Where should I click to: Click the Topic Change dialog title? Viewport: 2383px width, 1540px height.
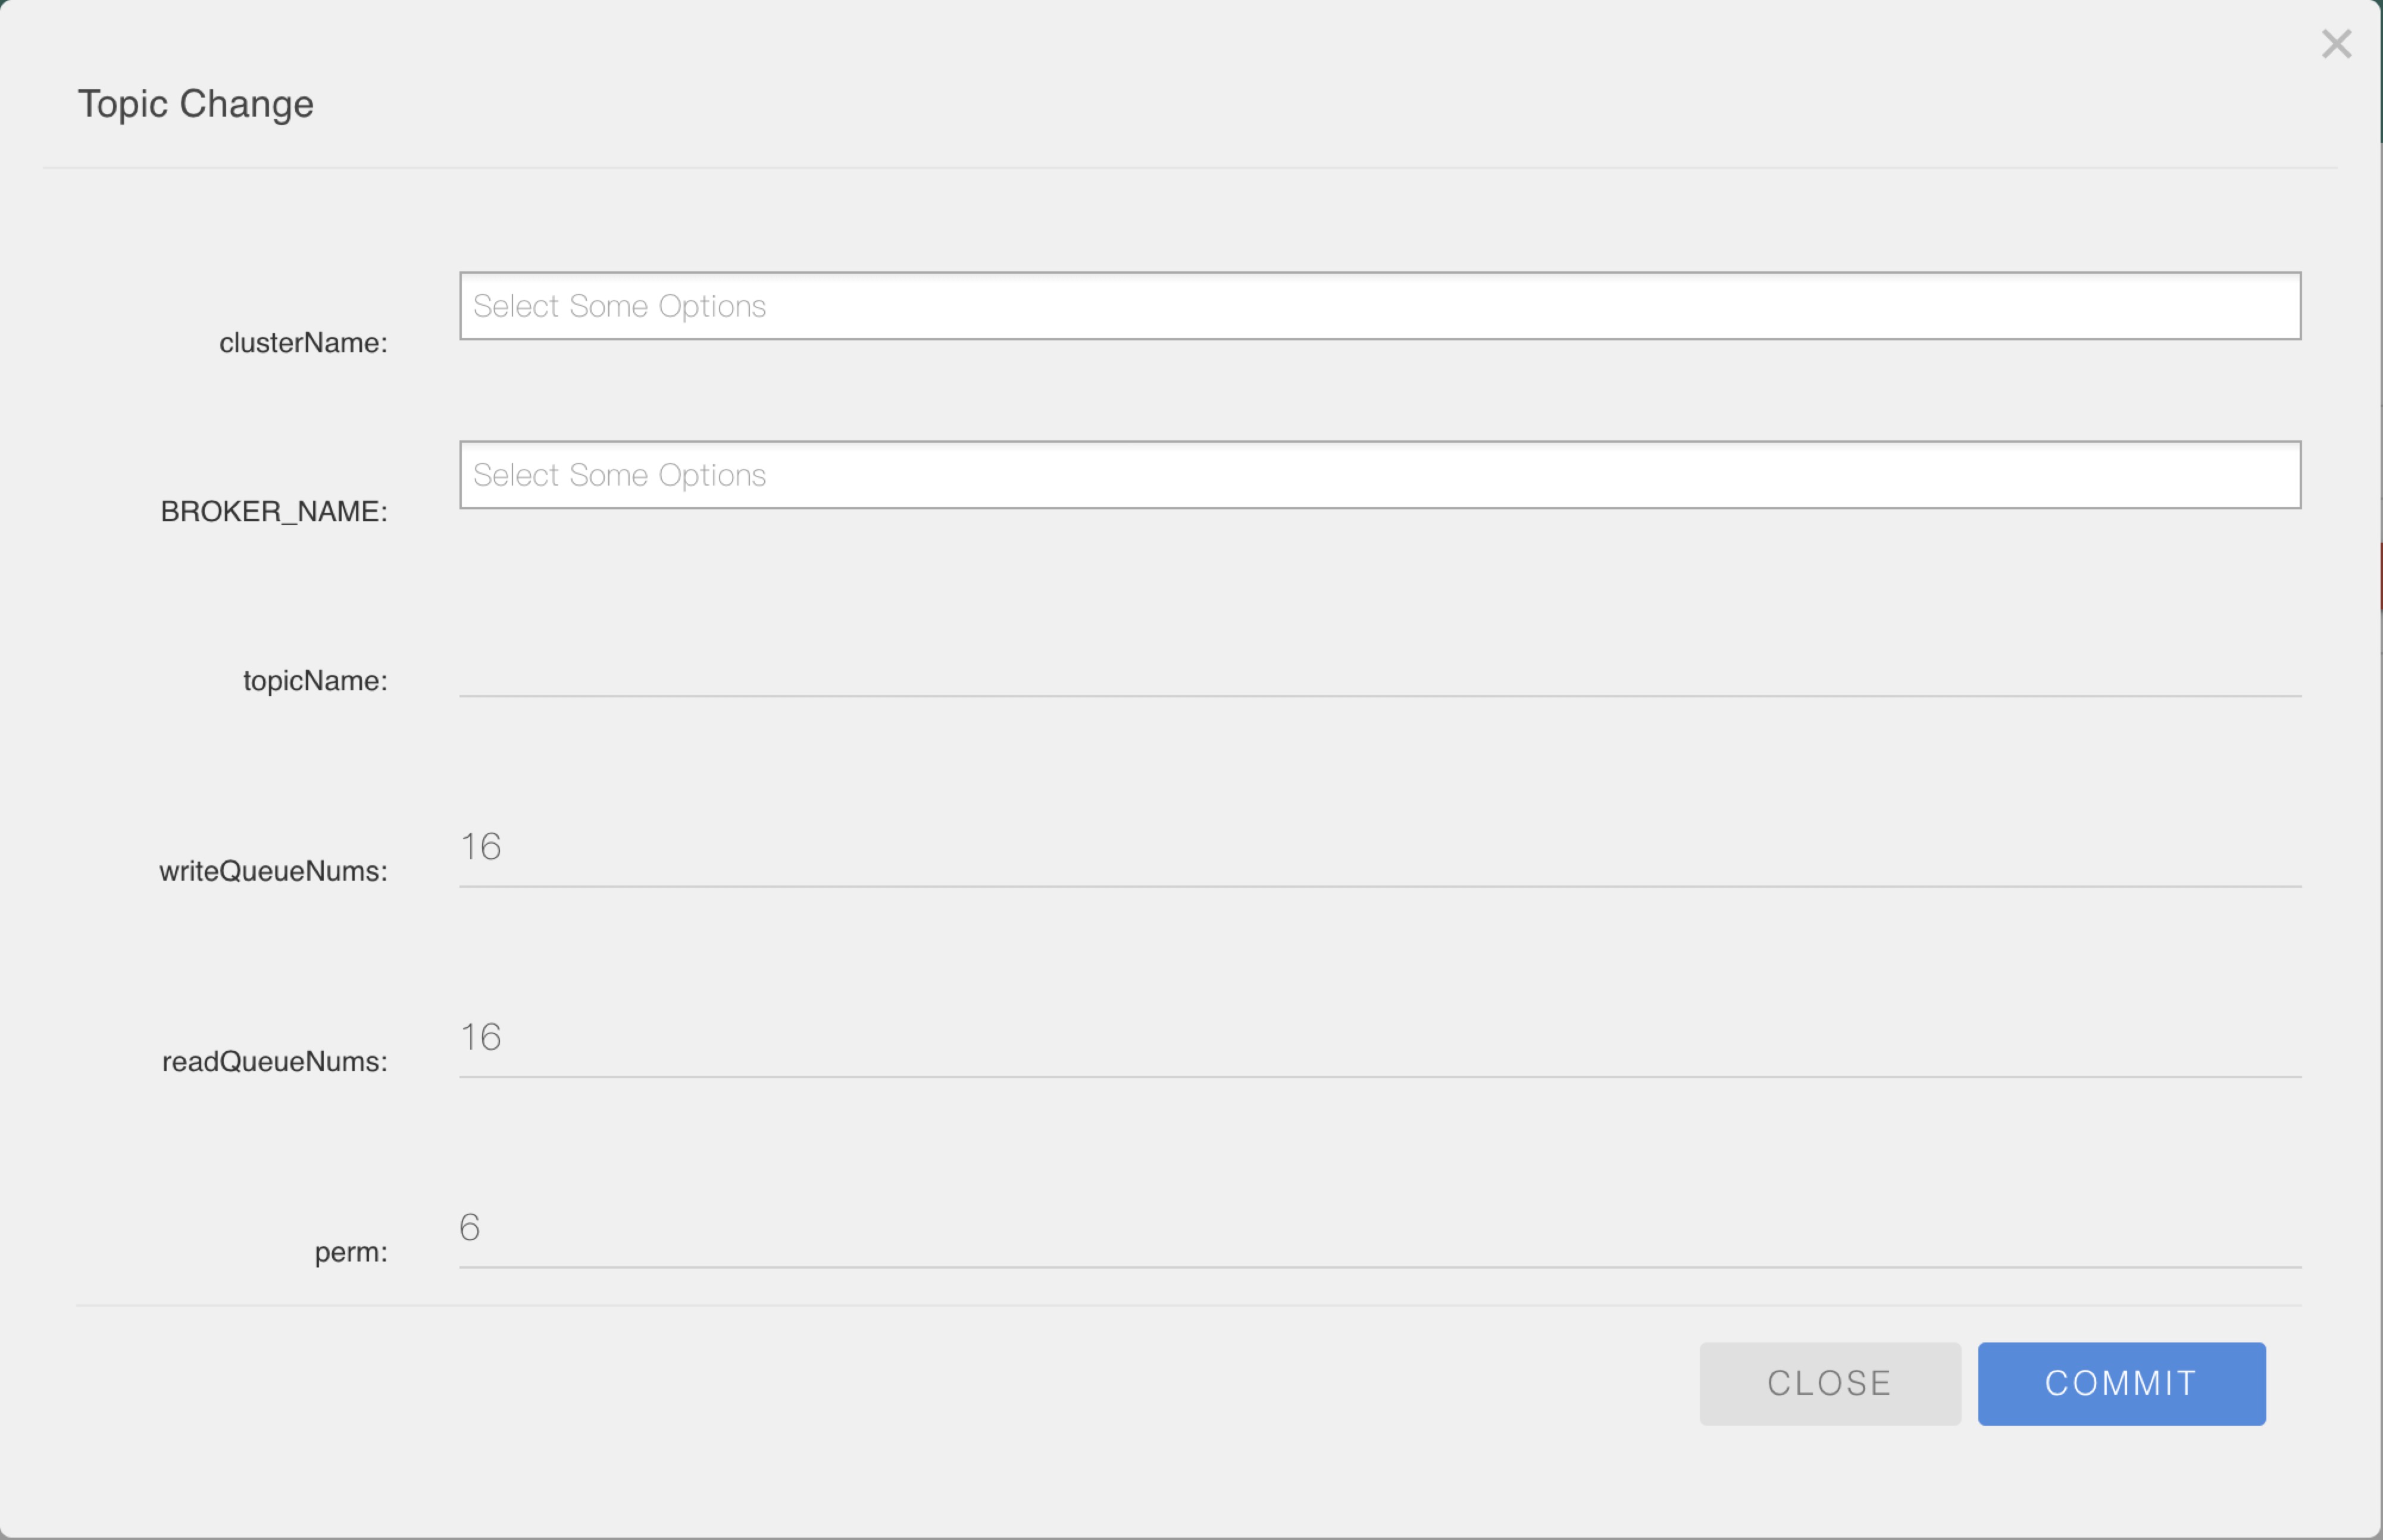pyautogui.click(x=196, y=105)
